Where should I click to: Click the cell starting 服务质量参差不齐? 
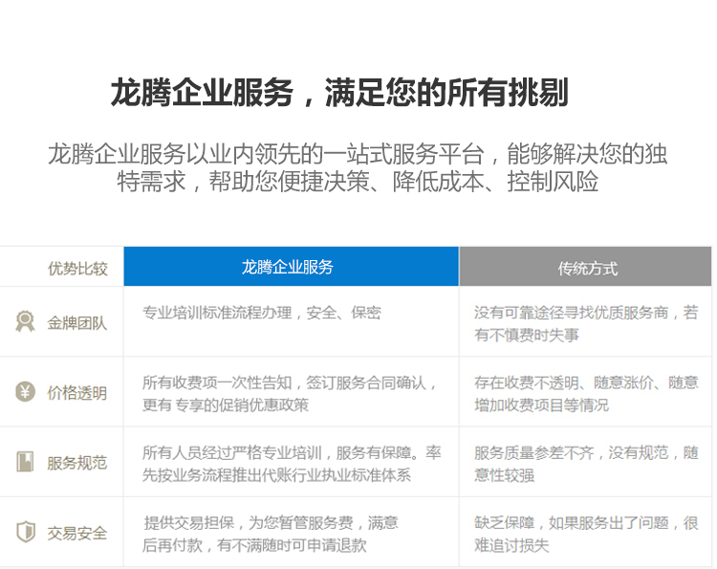(586, 464)
